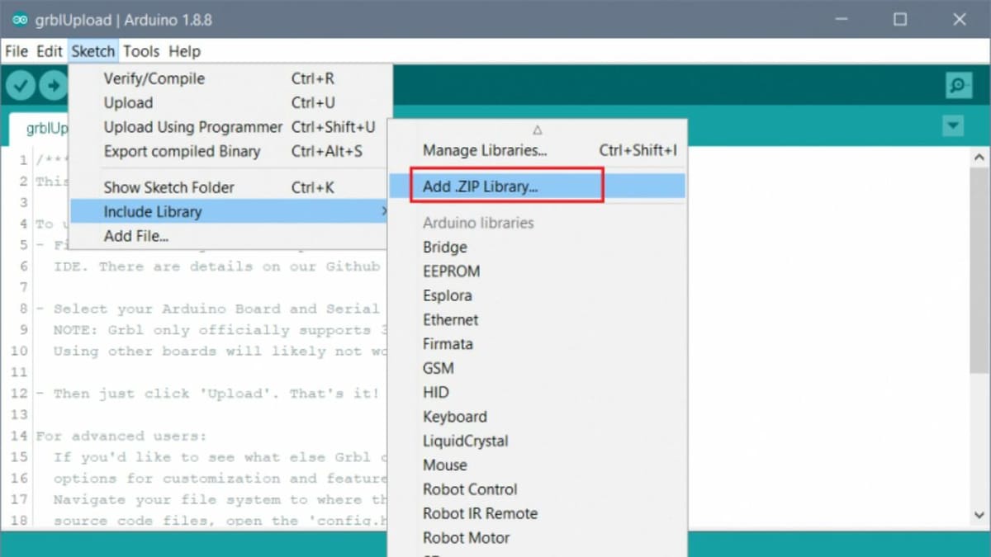
Task: Include the HID library
Action: pyautogui.click(x=538, y=392)
